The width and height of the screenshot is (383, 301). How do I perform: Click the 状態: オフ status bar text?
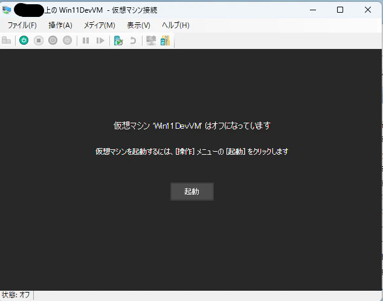pyautogui.click(x=16, y=295)
